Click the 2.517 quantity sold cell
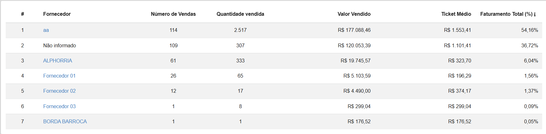The height and width of the screenshot is (134, 546). click(x=240, y=30)
